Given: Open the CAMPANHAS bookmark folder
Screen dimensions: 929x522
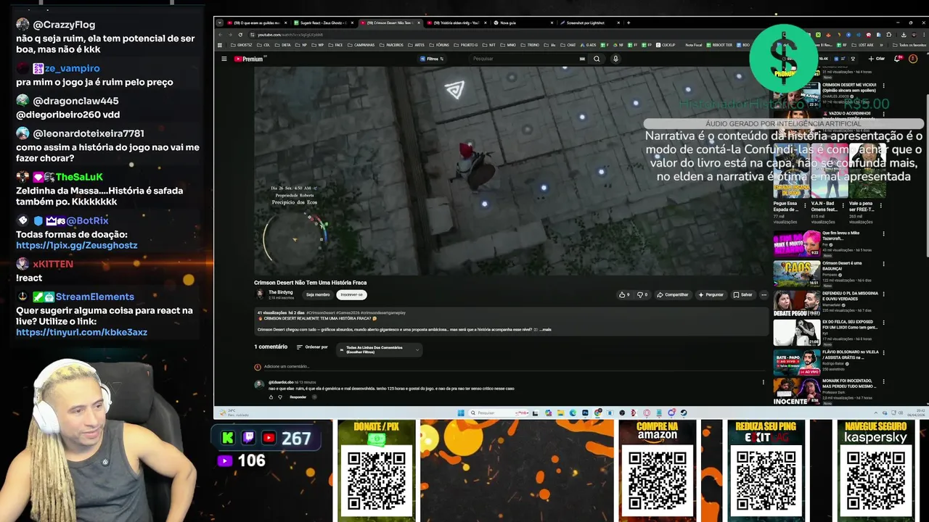Looking at the screenshot, I should pos(361,45).
